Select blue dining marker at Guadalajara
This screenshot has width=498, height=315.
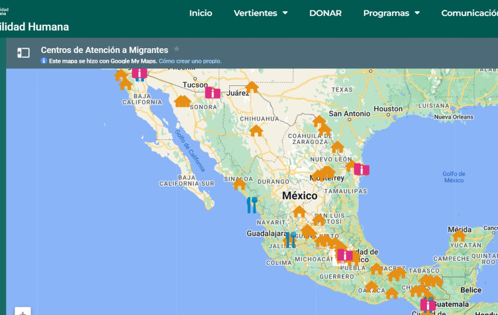(x=291, y=240)
